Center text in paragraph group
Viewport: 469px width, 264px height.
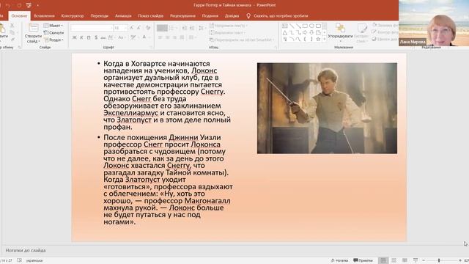pyautogui.click(x=168, y=37)
